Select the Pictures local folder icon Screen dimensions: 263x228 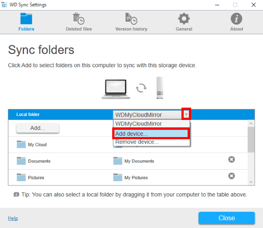tap(21, 177)
